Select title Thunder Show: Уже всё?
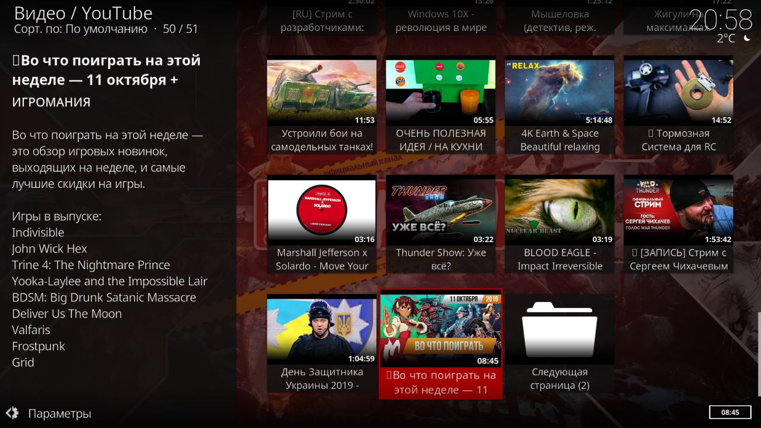 [441, 259]
